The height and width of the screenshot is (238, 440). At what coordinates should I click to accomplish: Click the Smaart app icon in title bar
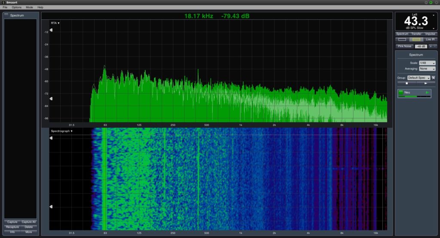point(3,2)
